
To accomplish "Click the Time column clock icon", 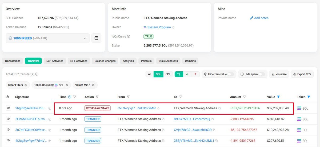I will (70, 97).
